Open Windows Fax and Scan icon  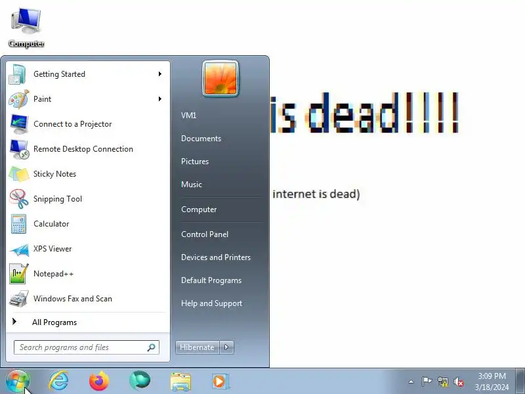click(19, 299)
